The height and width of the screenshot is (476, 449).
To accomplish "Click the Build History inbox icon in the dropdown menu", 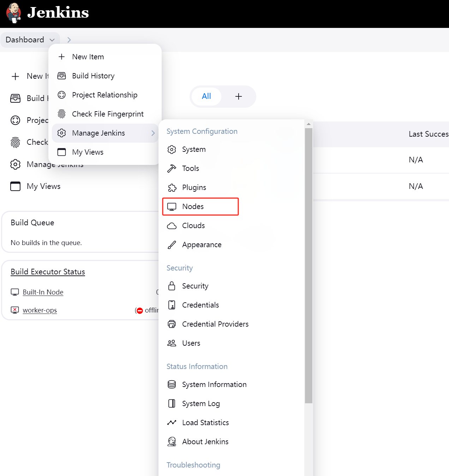I will (x=62, y=76).
